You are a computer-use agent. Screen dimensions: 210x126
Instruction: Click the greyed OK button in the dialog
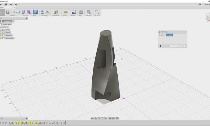tap(173, 46)
